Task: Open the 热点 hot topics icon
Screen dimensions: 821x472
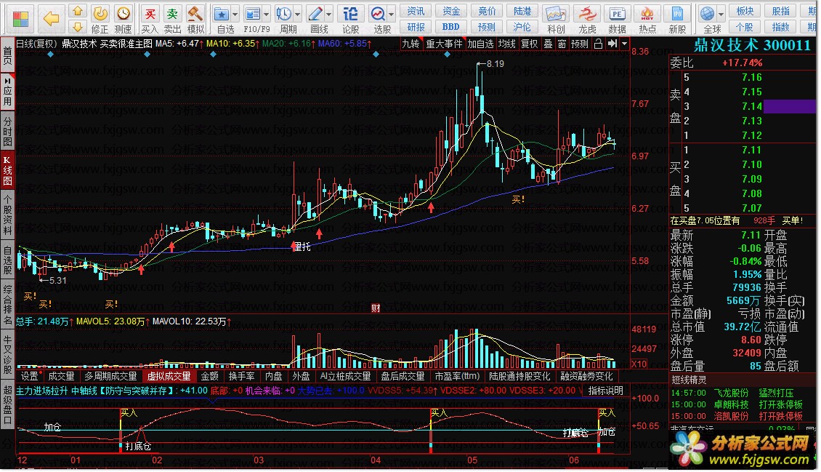Action: pos(647,14)
